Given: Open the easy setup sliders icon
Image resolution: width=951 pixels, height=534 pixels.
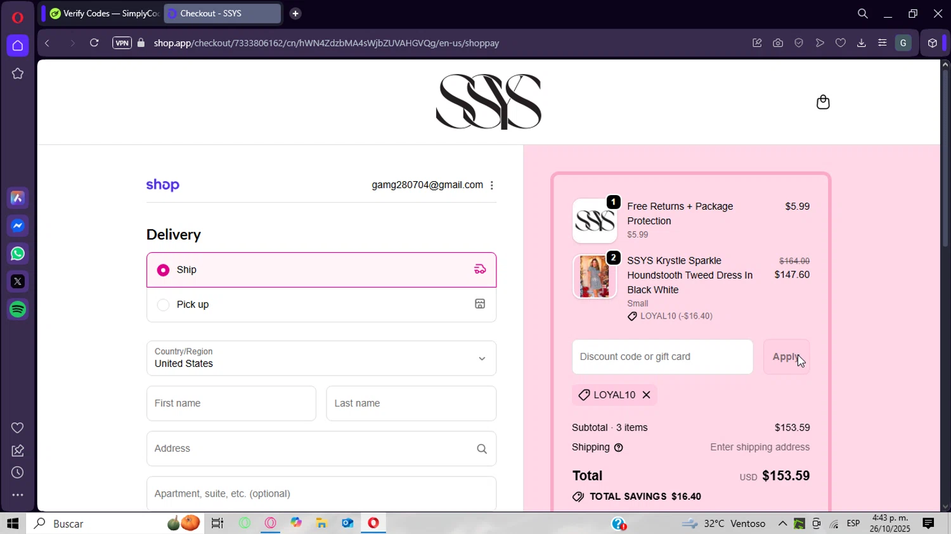Looking at the screenshot, I should (x=883, y=43).
